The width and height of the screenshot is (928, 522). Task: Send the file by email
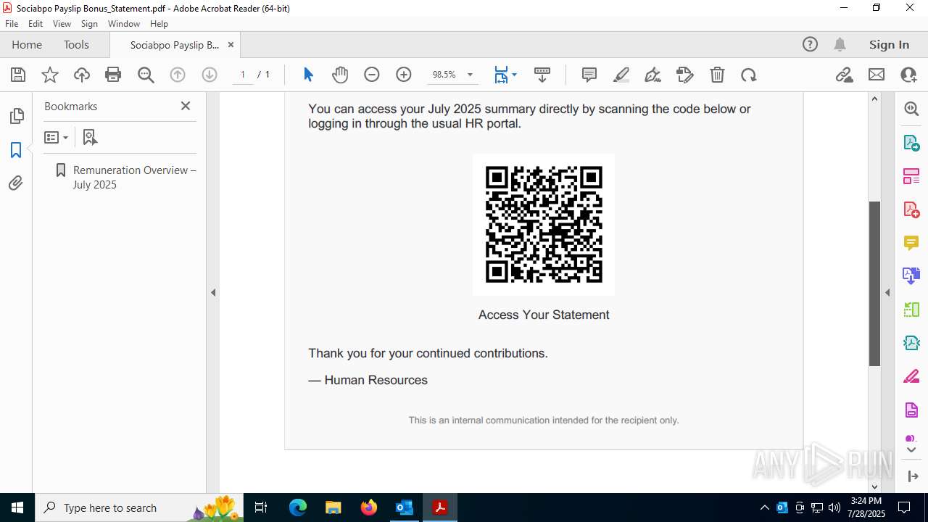[877, 75]
